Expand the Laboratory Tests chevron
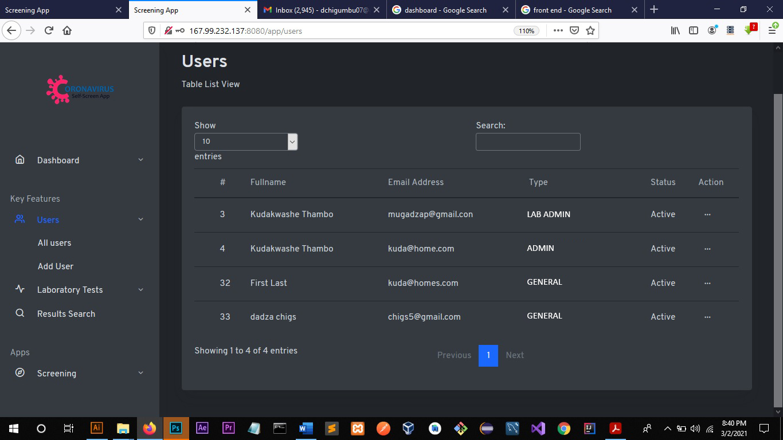The width and height of the screenshot is (783, 440). (140, 290)
